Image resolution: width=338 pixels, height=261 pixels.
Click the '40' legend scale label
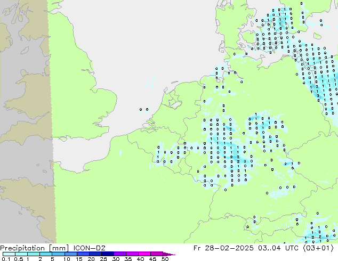[140, 259]
